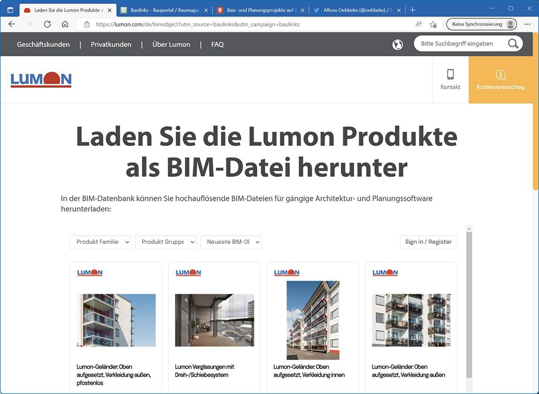Open the fourth card's 'Verkleidung außen' title
Image resolution: width=539 pixels, height=394 pixels.
point(408,371)
